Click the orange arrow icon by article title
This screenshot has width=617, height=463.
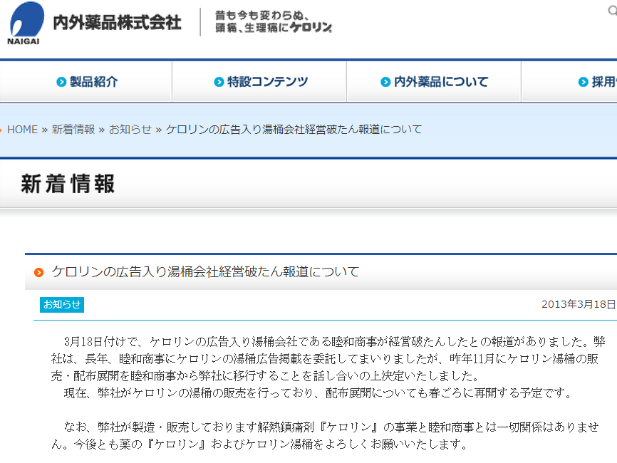[38, 272]
